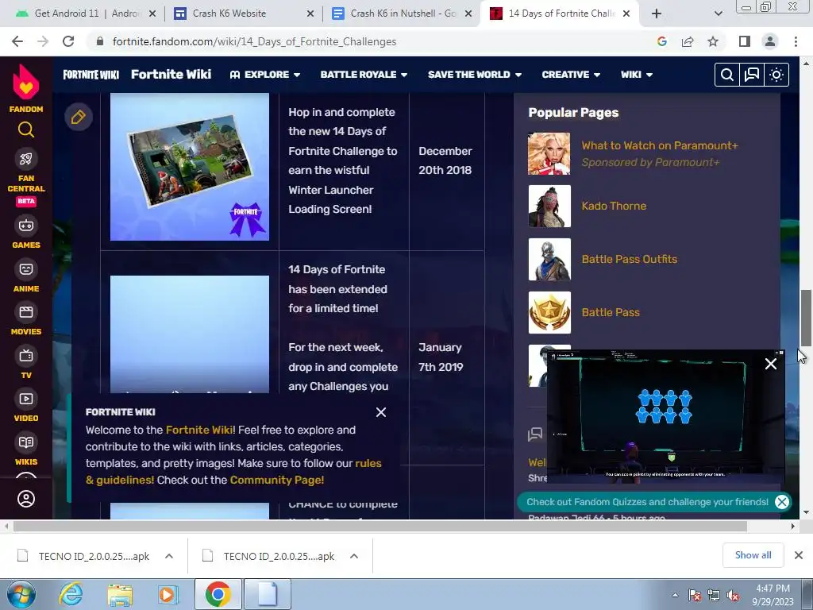
Task: Open the Winter Launcher loading screen image
Action: click(190, 167)
